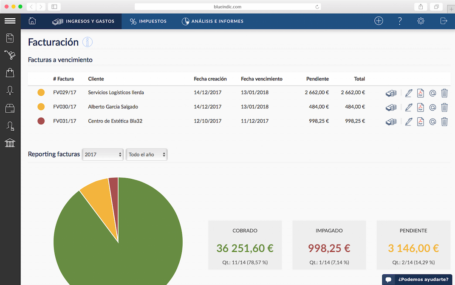Open the hamburger menu in sidebar
The height and width of the screenshot is (285, 455).
point(10,21)
